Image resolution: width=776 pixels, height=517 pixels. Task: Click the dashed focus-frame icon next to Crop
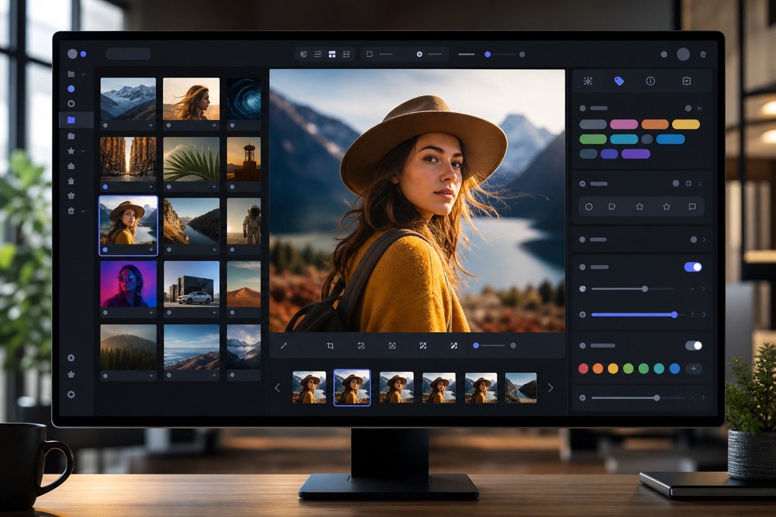click(361, 346)
